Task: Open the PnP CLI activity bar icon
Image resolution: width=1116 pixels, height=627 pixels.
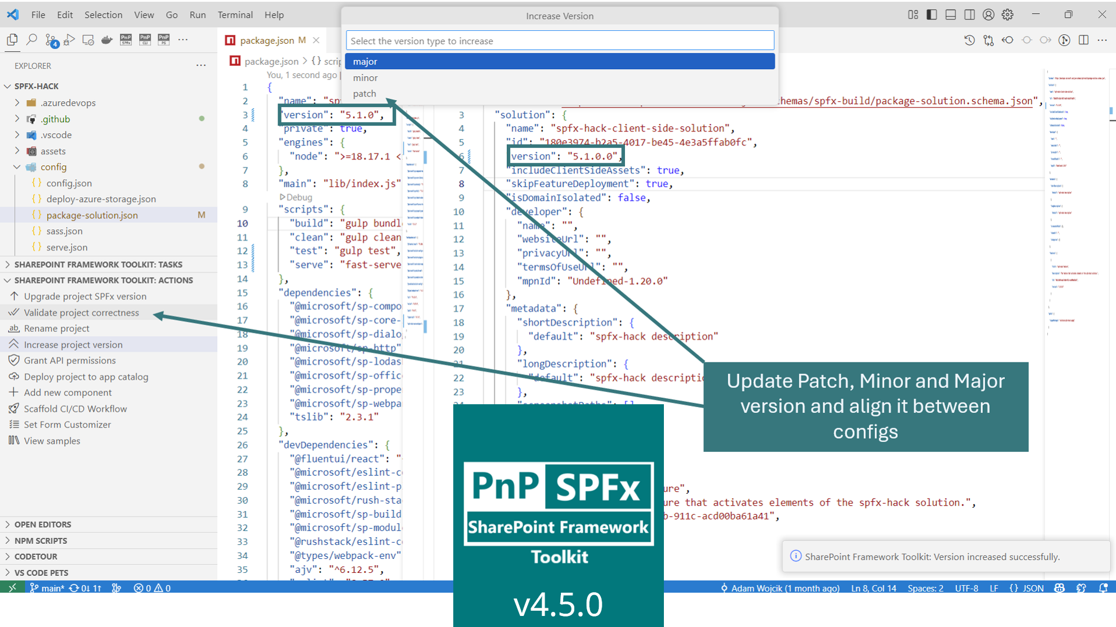Action: click(x=144, y=40)
